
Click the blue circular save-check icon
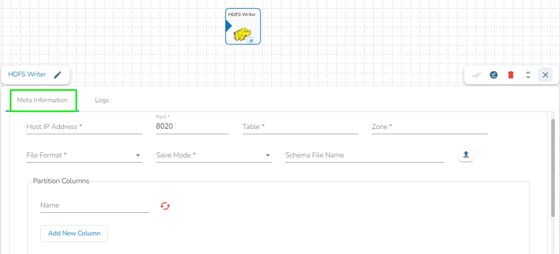click(494, 75)
